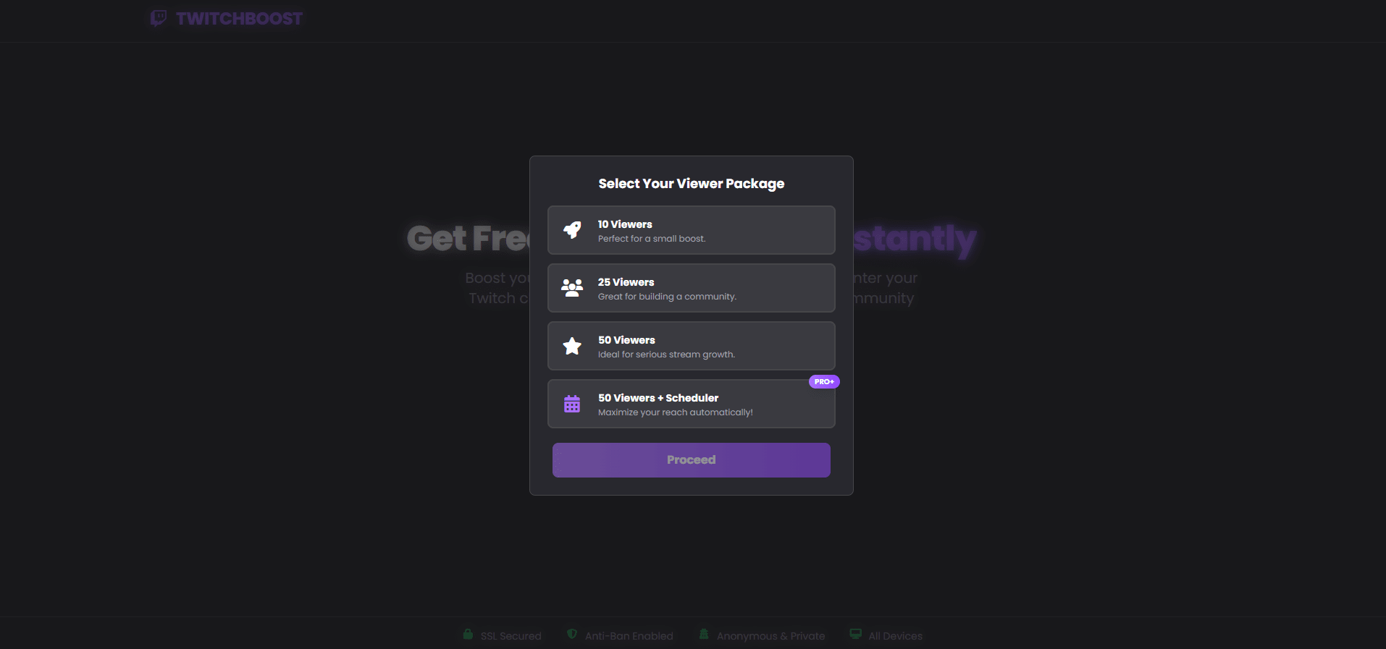Select the 50 Viewers package option
The width and height of the screenshot is (1386, 649).
[691, 346]
